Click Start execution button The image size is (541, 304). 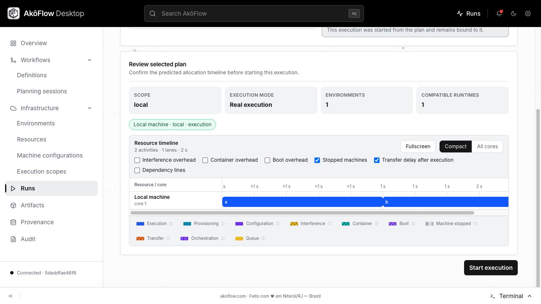click(x=491, y=268)
